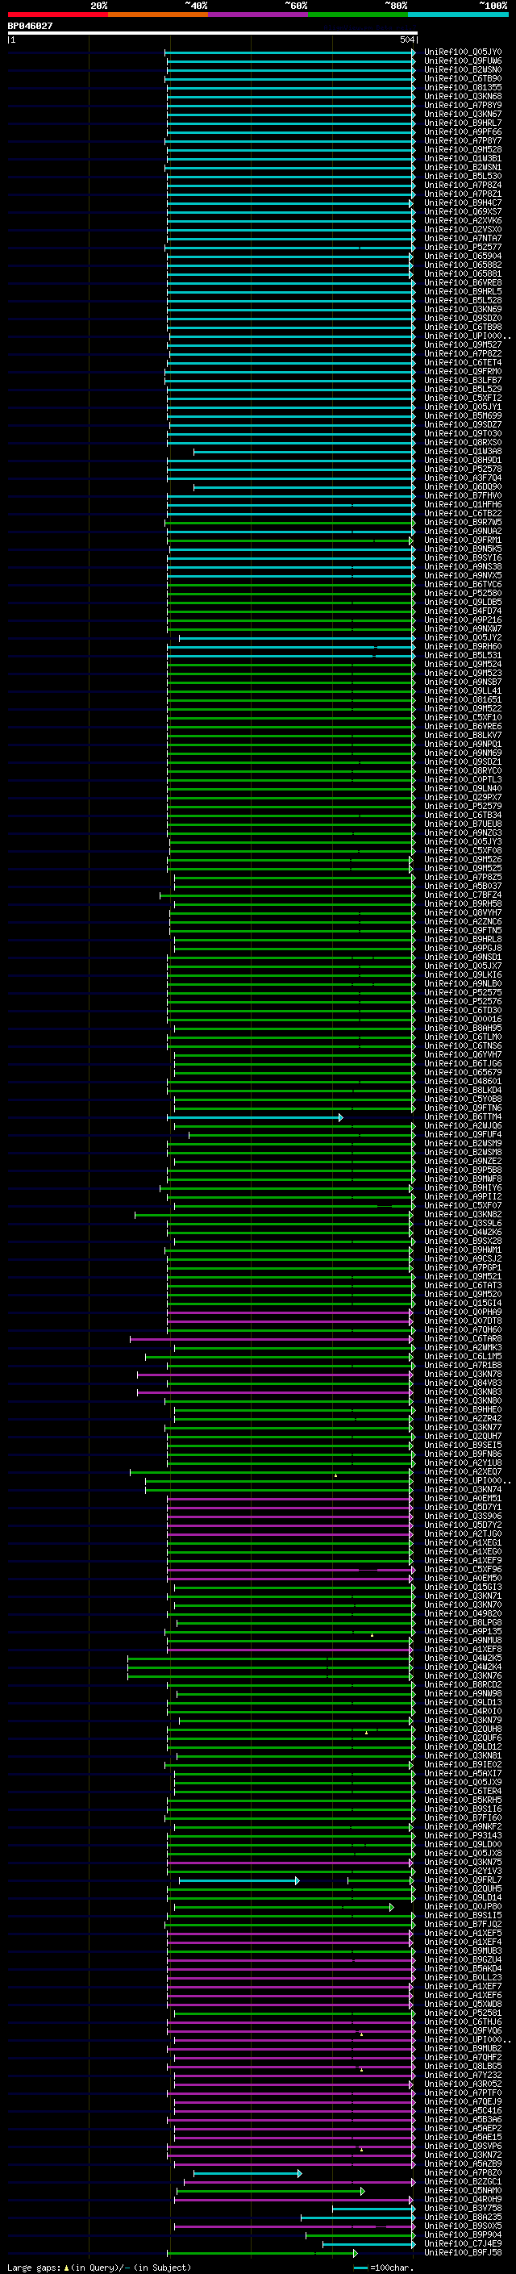The image size is (516, 2274).
Task: Click the short cyan bar for UniRef100_B6TTM4
Action: point(255,1116)
